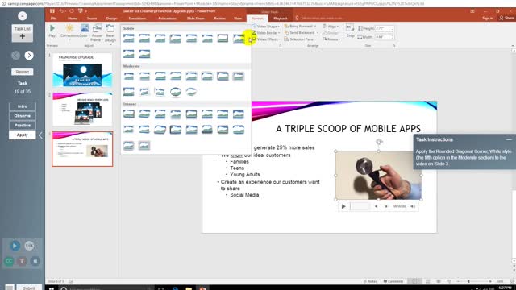Select the video on Slide 3
This screenshot has height=290, width=516.
click(x=378, y=176)
